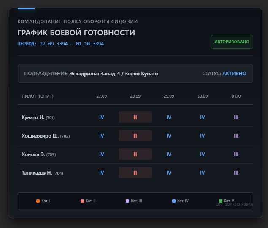Select the blue Кат. IV legend swatch
The image size is (268, 228).
tap(174, 201)
